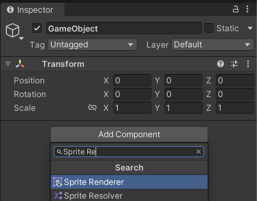Click the GameObject cube icon picker
This screenshot has height=201, width=257.
(14, 32)
